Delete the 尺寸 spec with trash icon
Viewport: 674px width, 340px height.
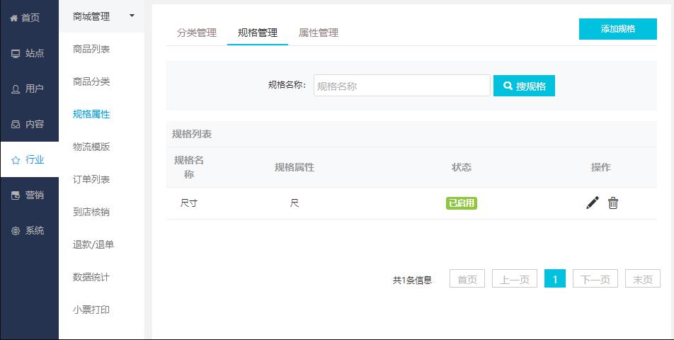613,203
